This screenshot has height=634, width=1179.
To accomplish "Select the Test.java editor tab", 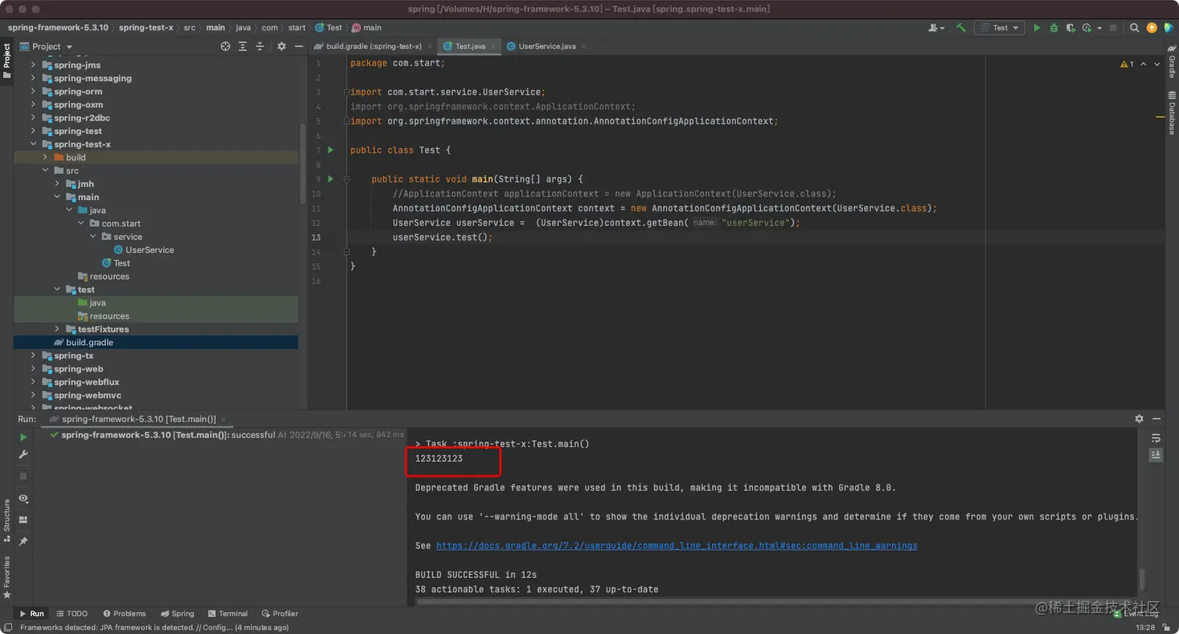I will pyautogui.click(x=469, y=47).
